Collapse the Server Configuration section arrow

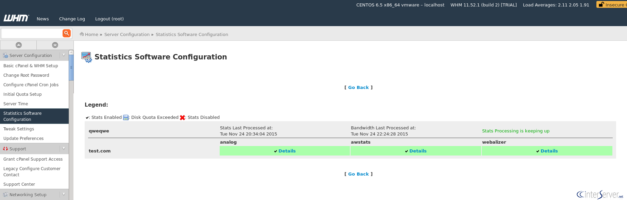pyautogui.click(x=64, y=55)
